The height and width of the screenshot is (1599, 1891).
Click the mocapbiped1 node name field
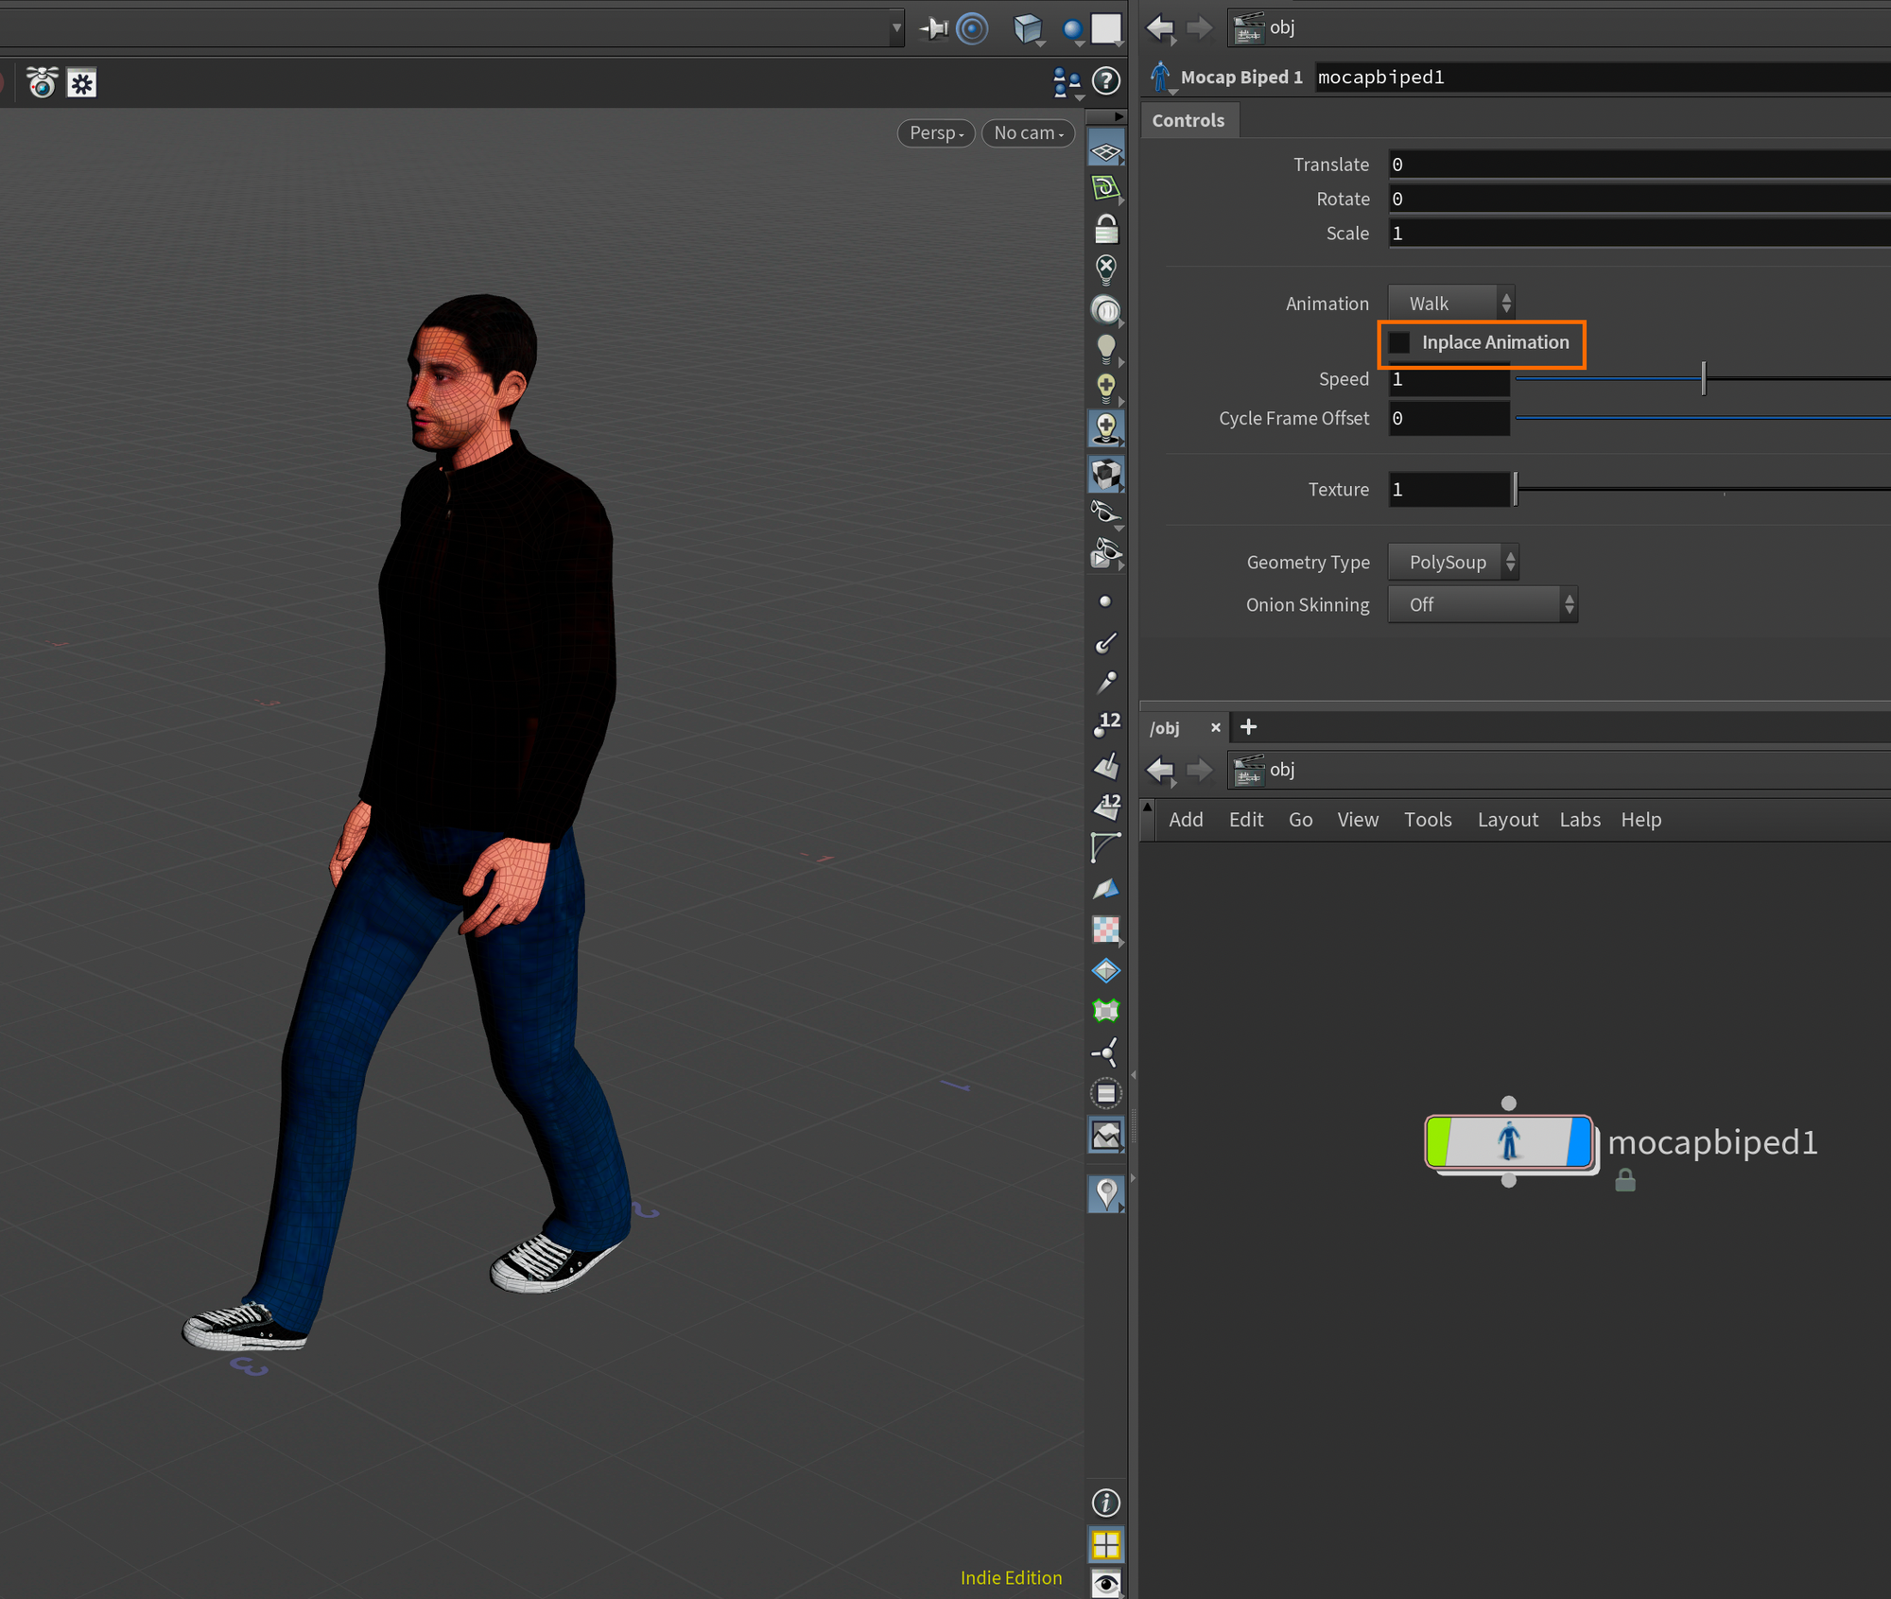coord(1604,78)
